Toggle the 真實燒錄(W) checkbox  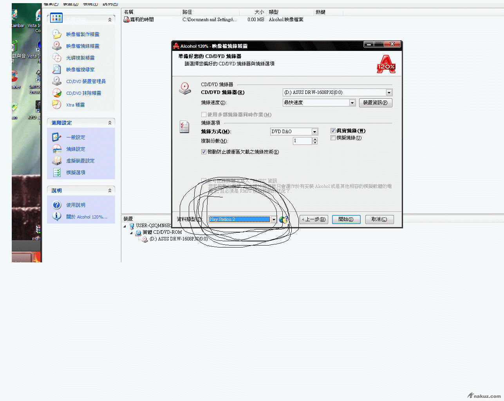pyautogui.click(x=333, y=131)
